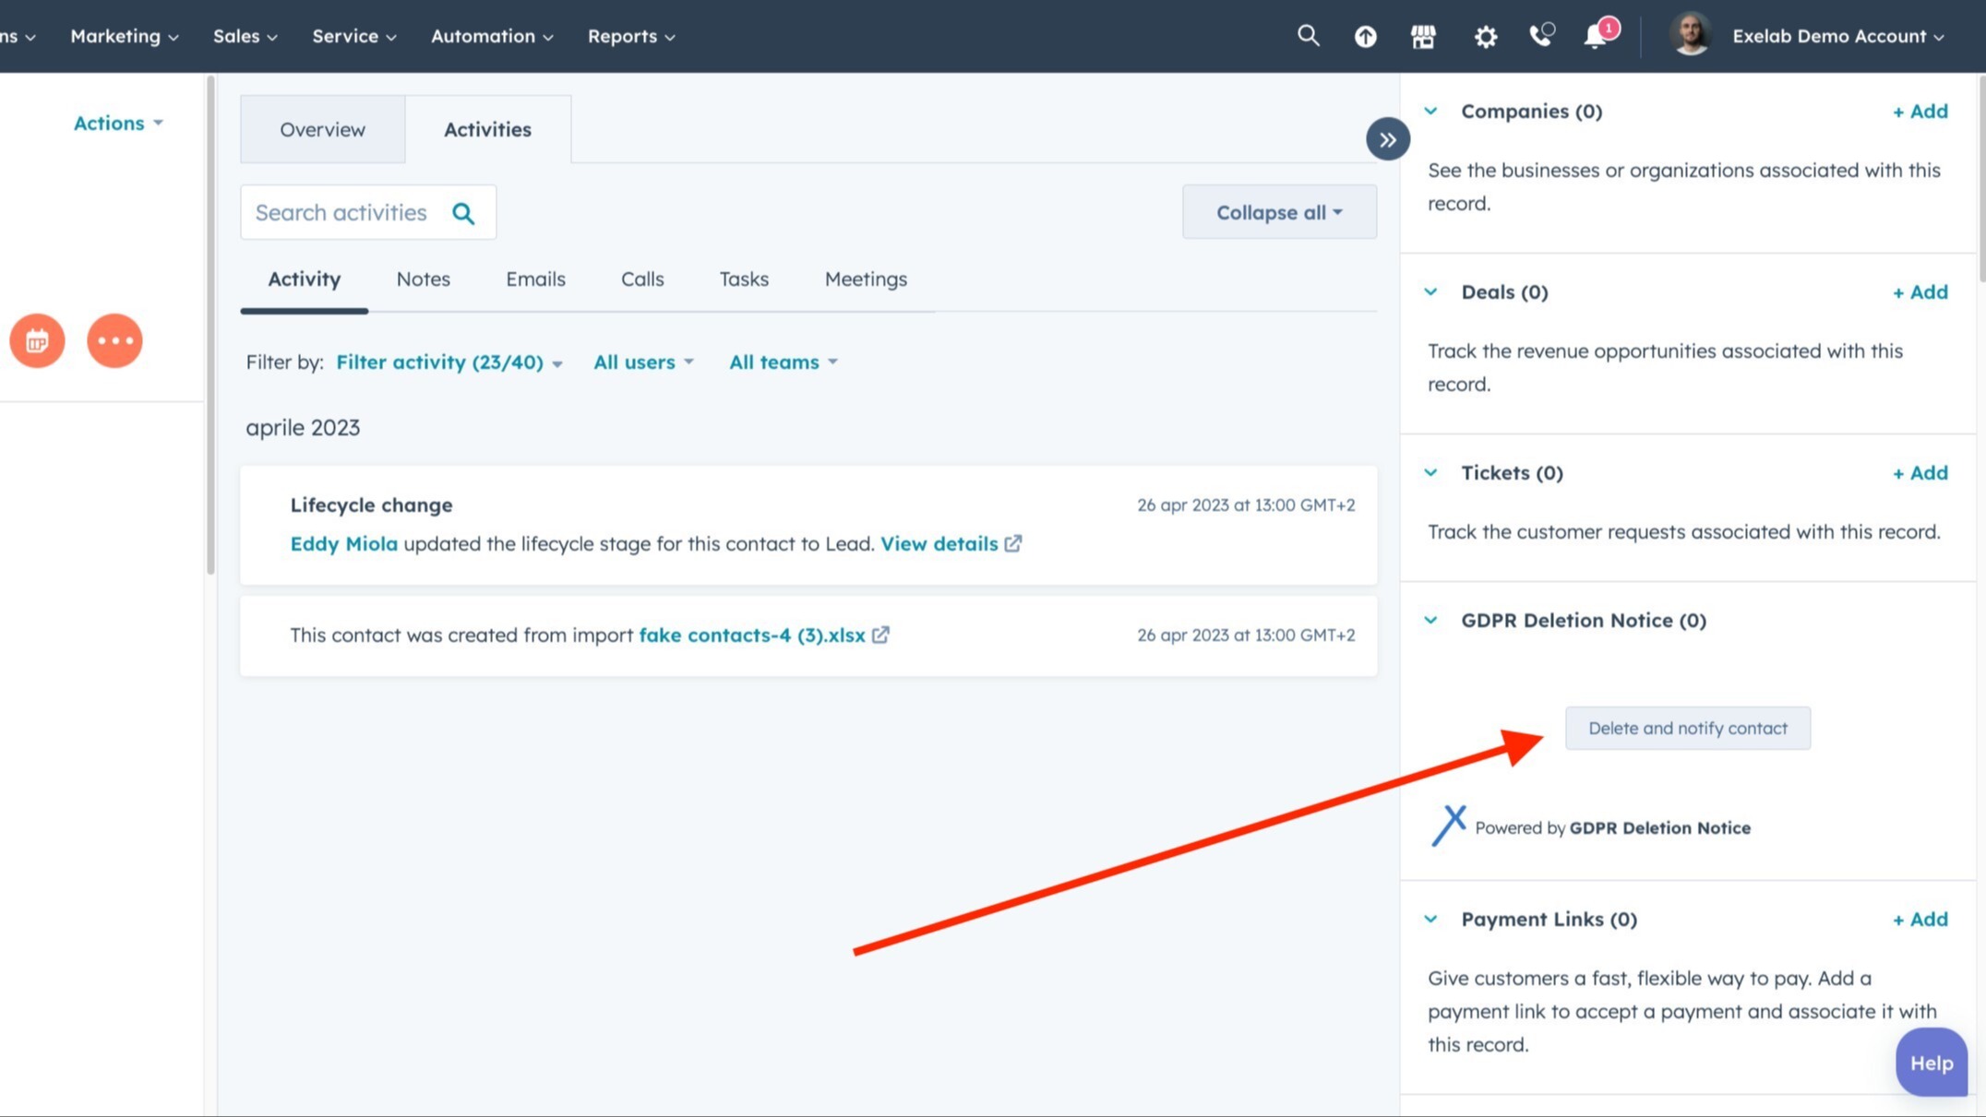Open the fake contacts-4 (3).xlsx import link
This screenshot has width=1986, height=1117.
(752, 635)
